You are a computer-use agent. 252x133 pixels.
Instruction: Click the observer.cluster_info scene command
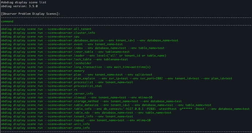(x=48, y=33)
